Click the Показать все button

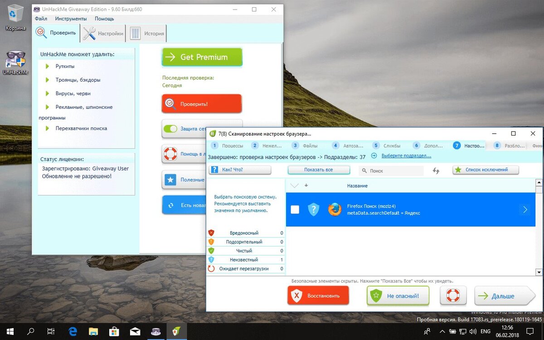319,170
